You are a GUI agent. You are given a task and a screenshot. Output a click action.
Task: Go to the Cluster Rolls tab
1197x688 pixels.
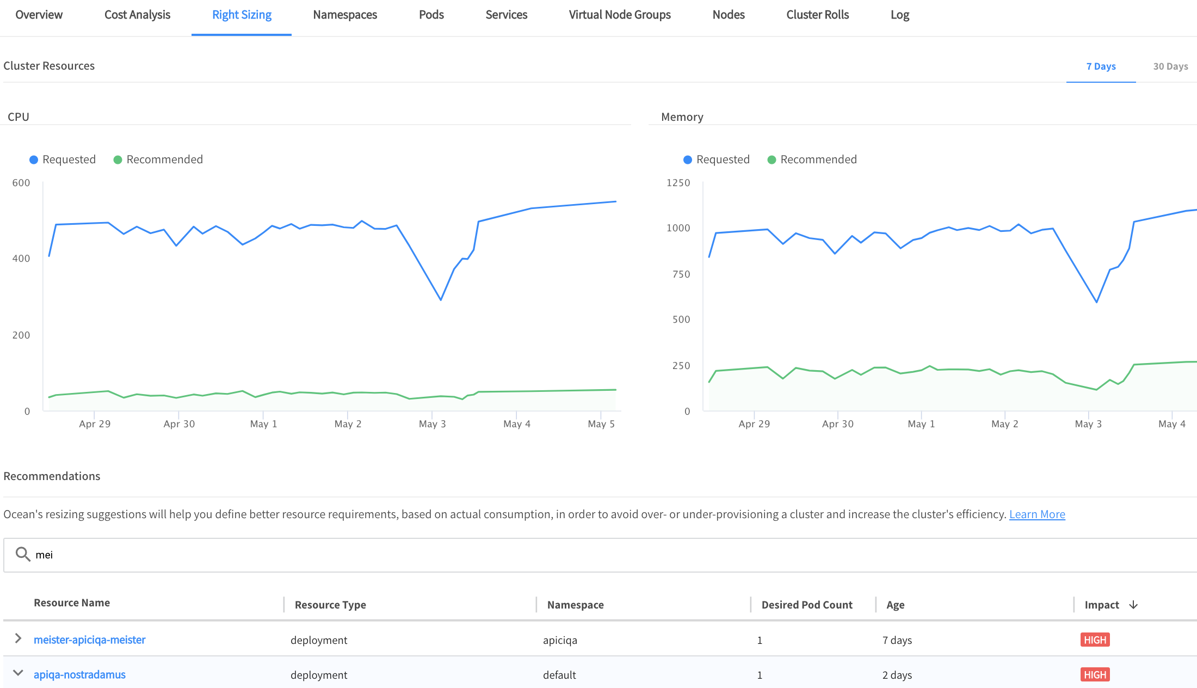(x=817, y=15)
